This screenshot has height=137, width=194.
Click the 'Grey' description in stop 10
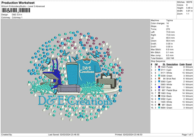pyautogui.click(x=169, y=93)
